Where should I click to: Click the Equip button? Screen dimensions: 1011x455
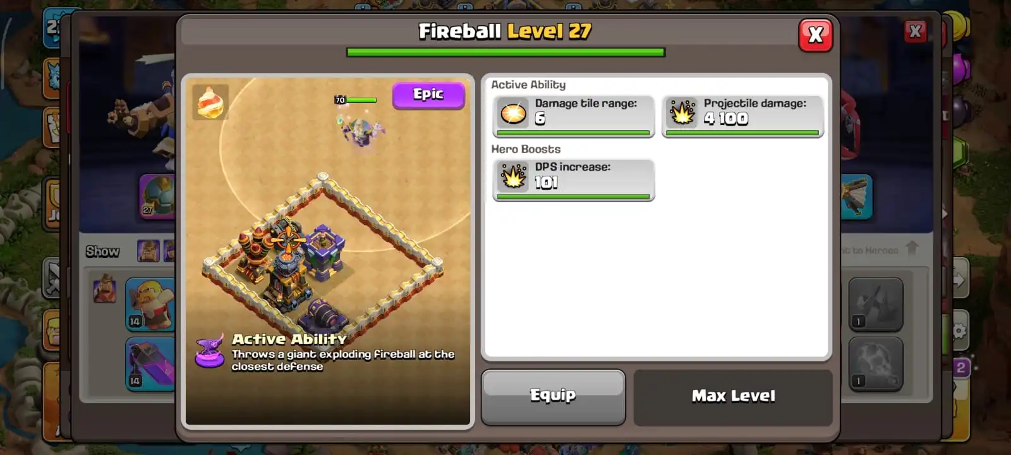[x=553, y=397]
